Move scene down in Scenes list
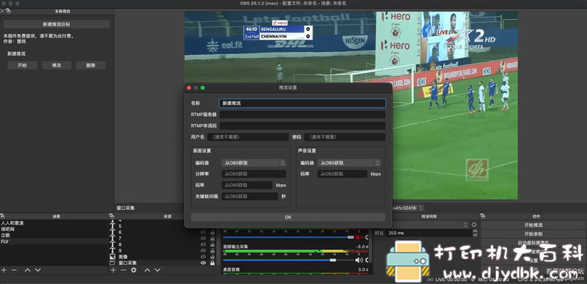 38,270
